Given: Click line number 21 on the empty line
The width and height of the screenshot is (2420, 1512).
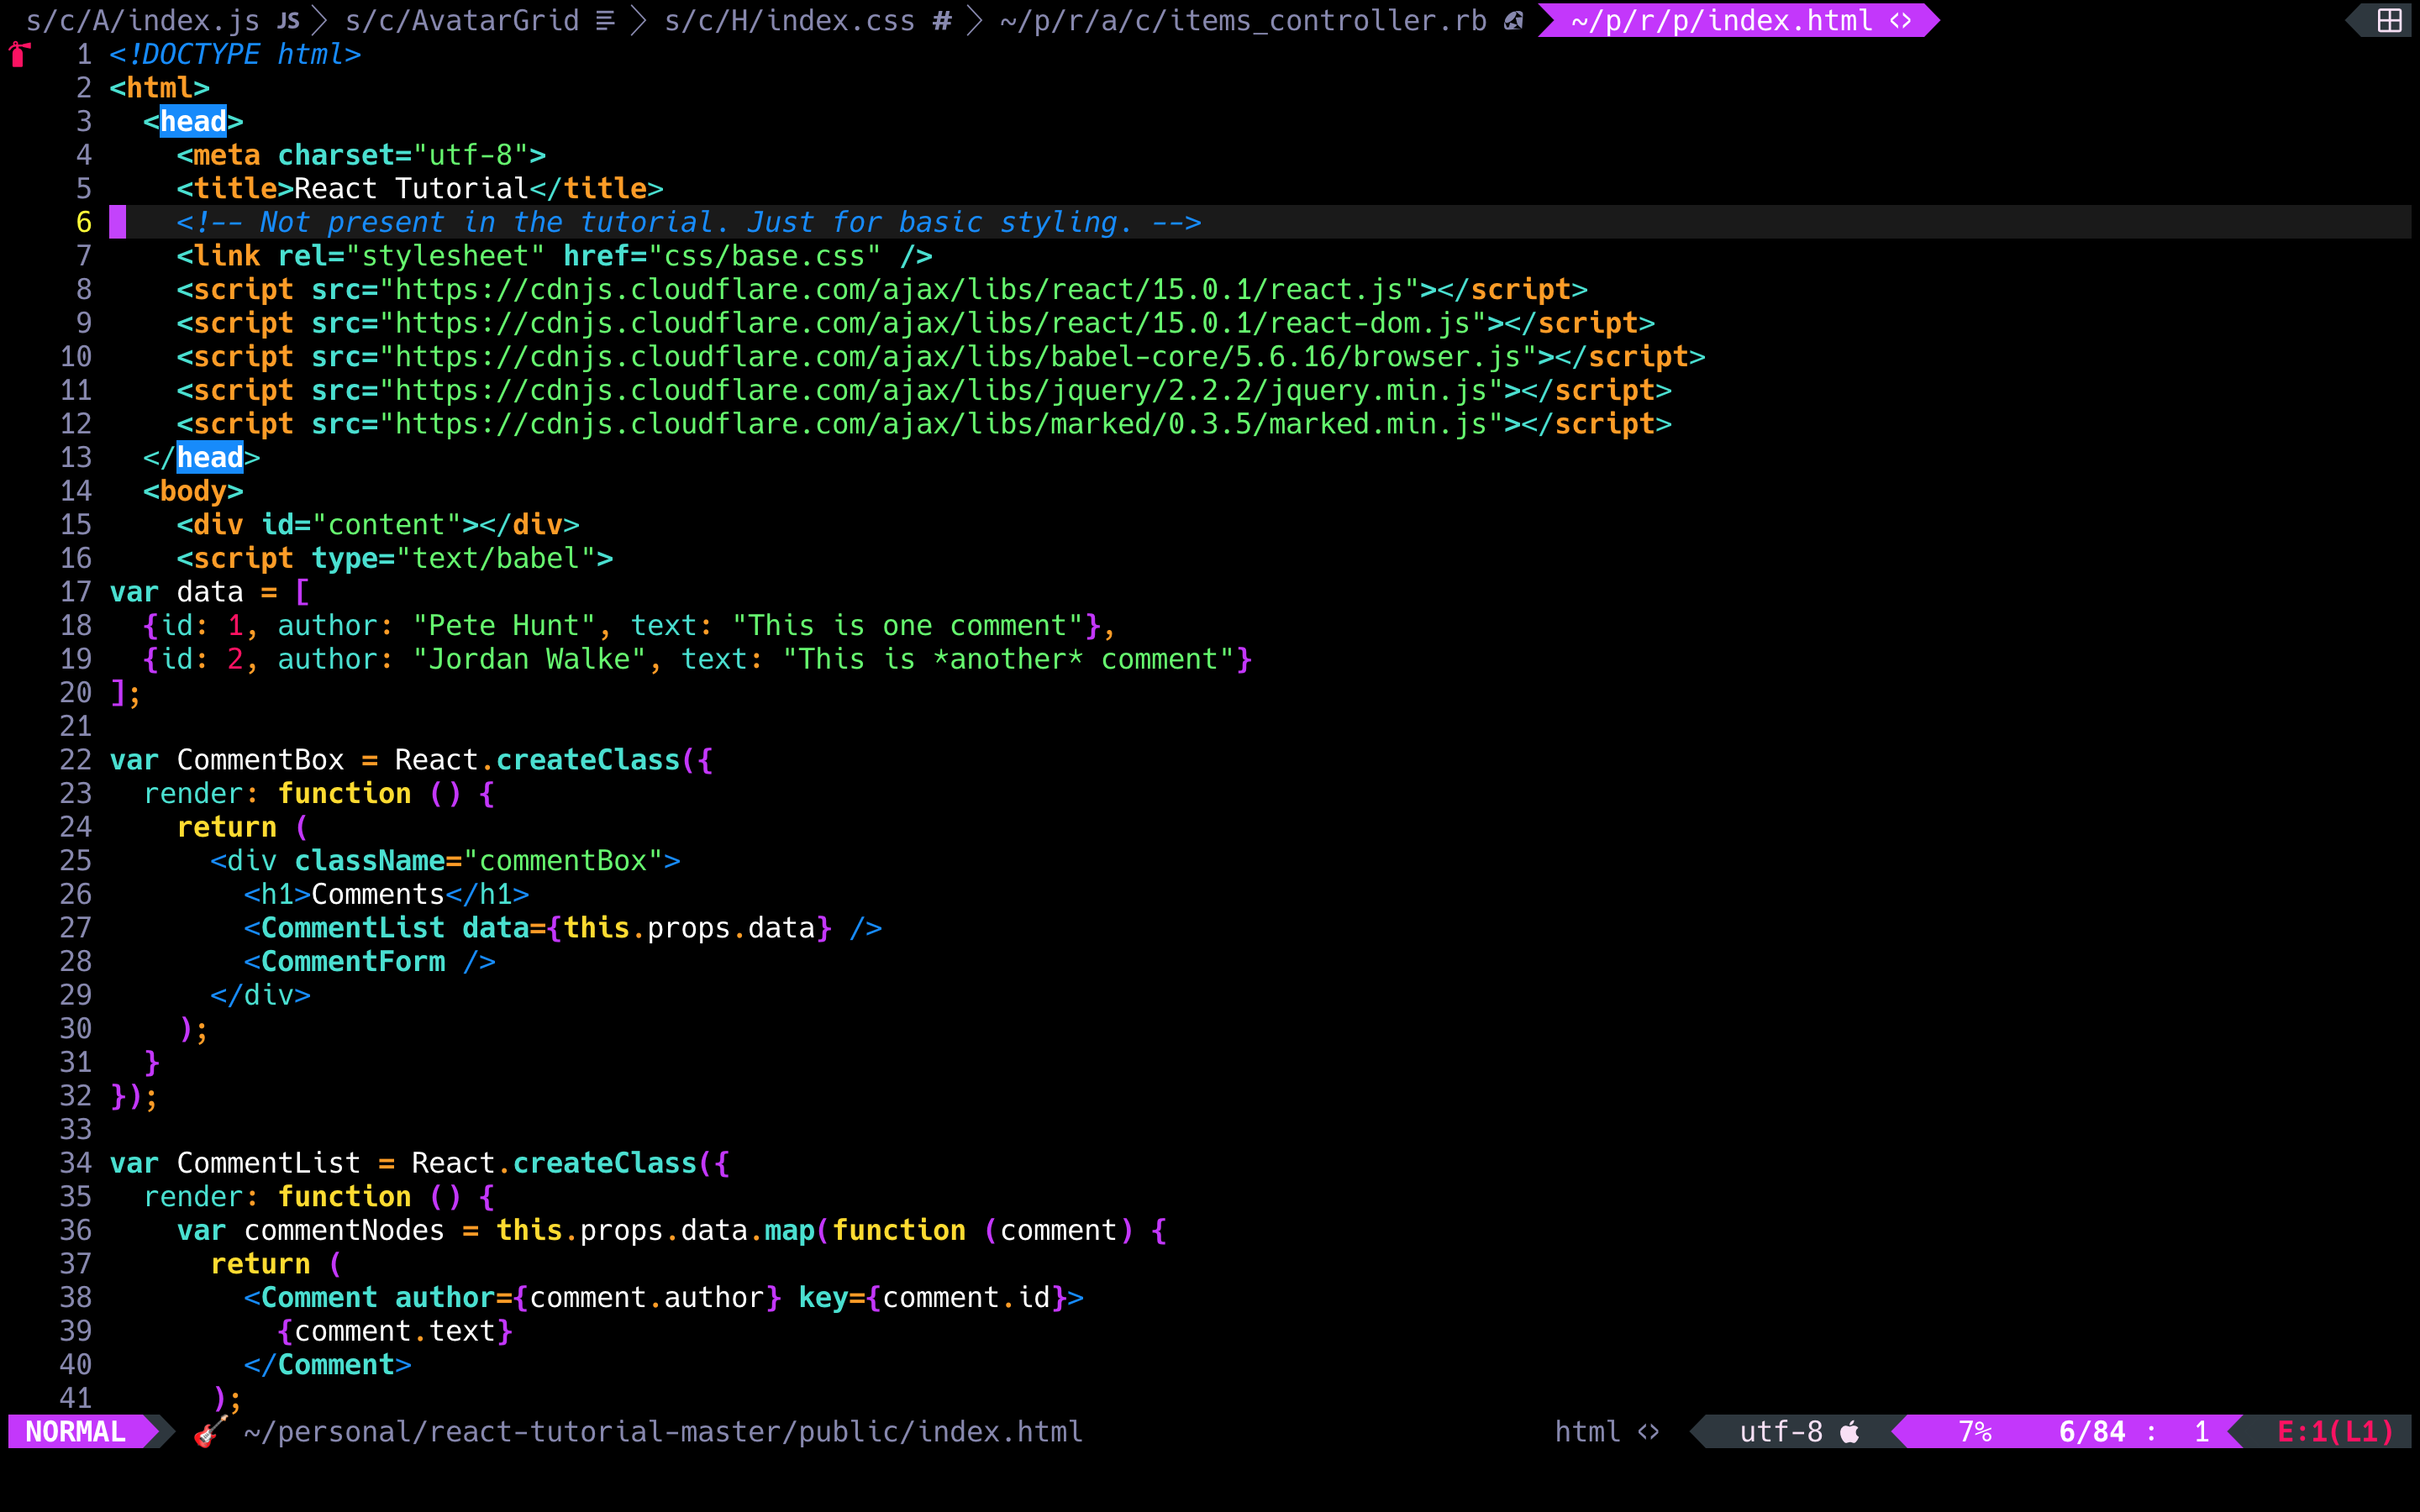Looking at the screenshot, I should point(76,726).
